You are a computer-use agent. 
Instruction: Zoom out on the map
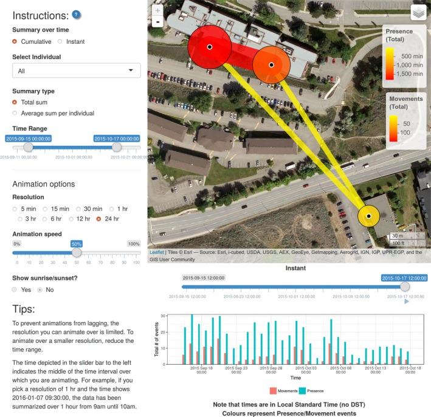158,22
